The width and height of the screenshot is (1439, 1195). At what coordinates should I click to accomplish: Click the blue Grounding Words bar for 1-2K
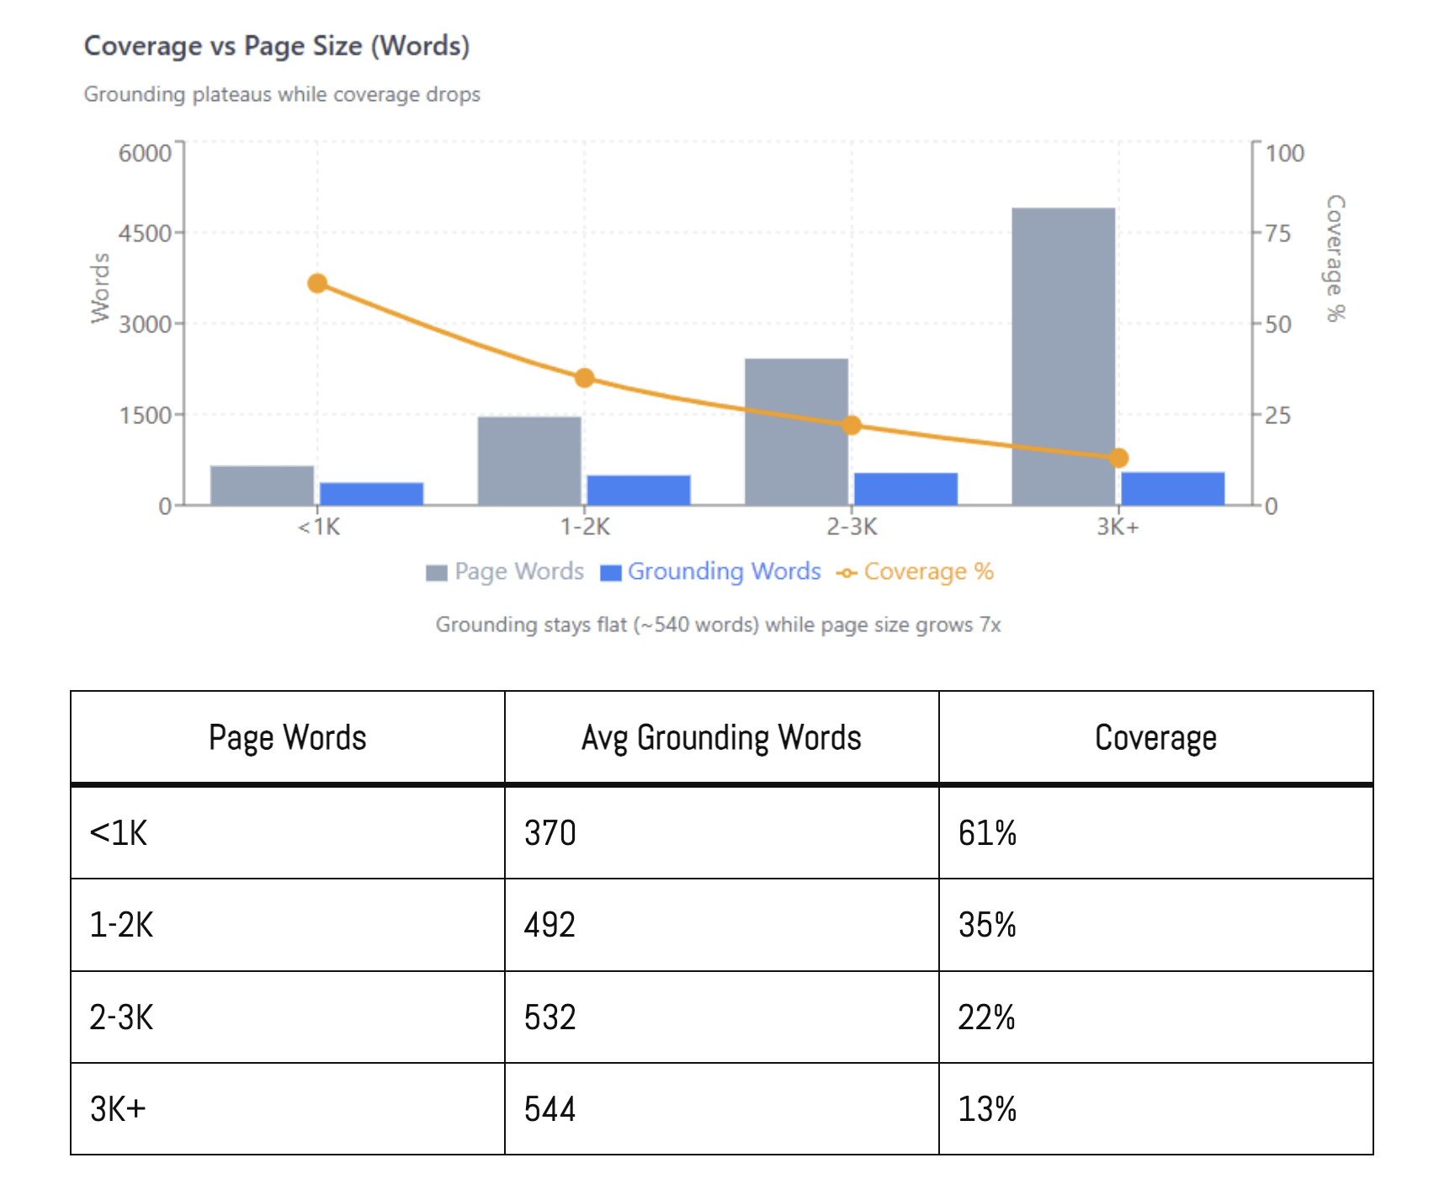(x=639, y=491)
